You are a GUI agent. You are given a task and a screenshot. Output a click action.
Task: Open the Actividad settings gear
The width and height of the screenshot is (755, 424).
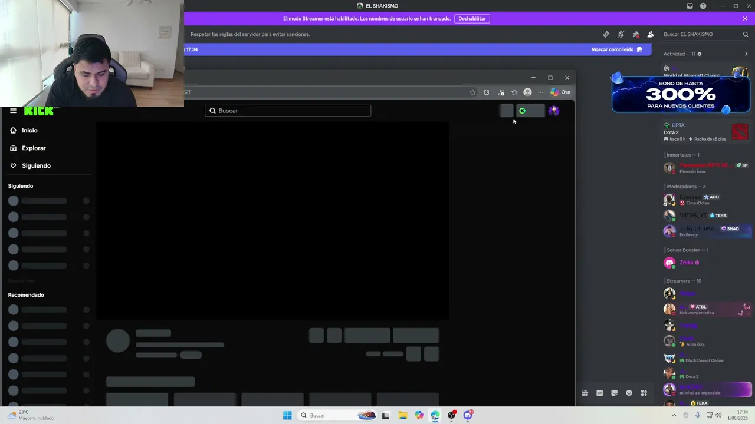[x=700, y=54]
